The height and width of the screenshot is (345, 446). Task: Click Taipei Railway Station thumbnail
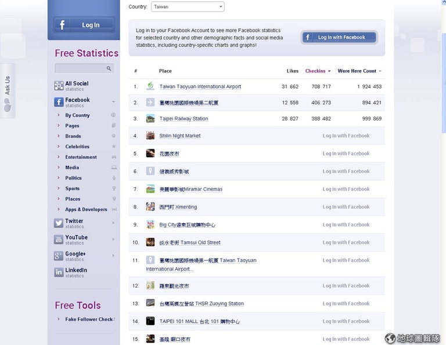(150, 118)
